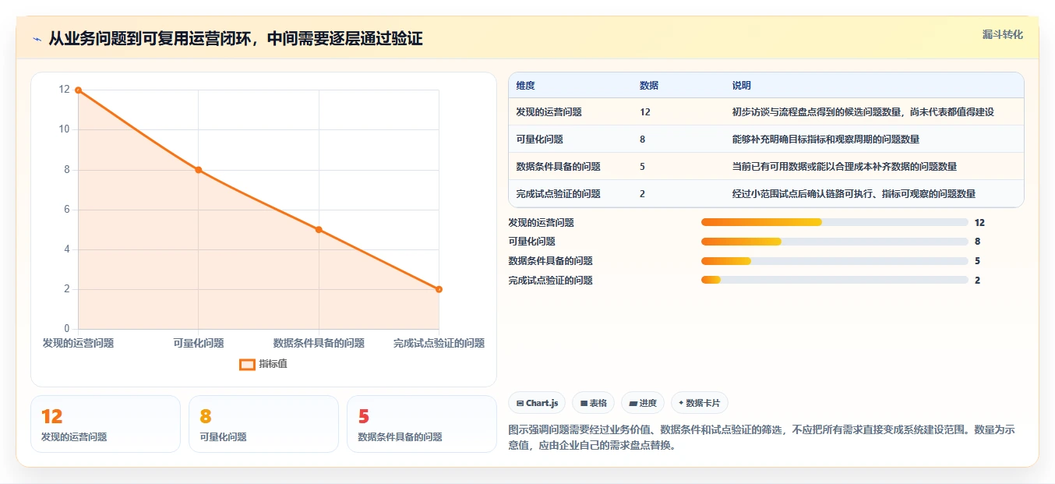Click x-axis label 发现的运营问题 under chart
Viewport: 1055px width, 484px height.
(78, 343)
